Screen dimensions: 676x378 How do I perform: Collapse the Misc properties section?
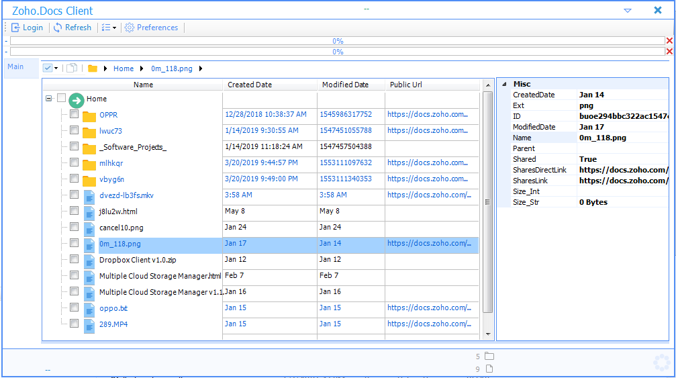coord(504,84)
